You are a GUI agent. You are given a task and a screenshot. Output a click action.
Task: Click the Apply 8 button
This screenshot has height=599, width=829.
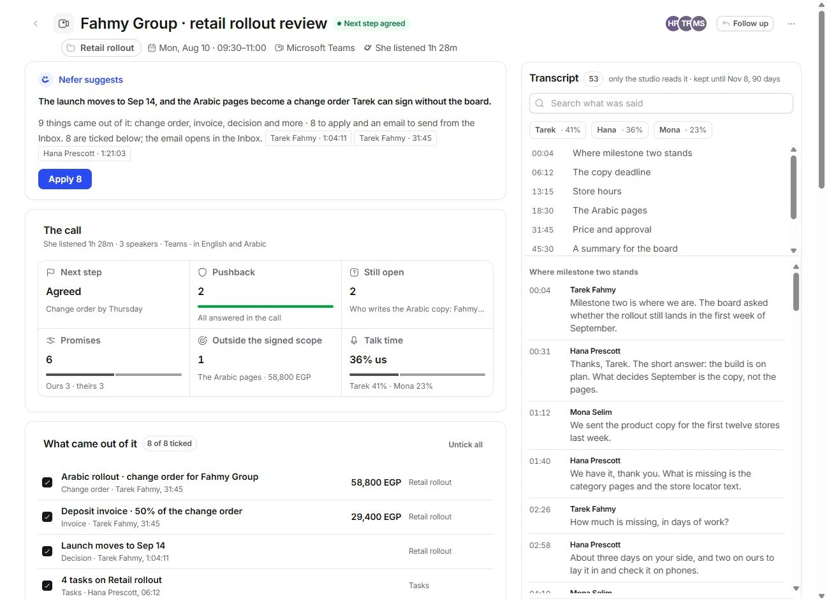tap(65, 179)
